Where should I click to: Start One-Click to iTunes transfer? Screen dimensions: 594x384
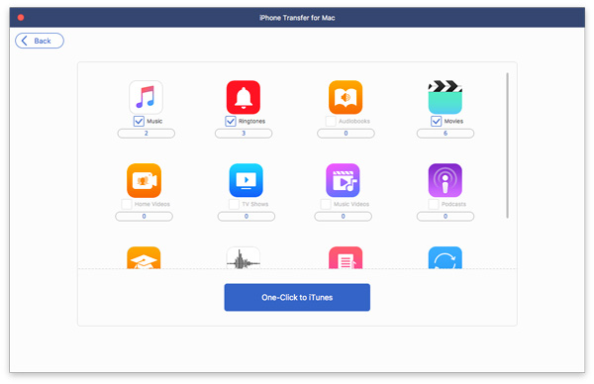tap(297, 297)
